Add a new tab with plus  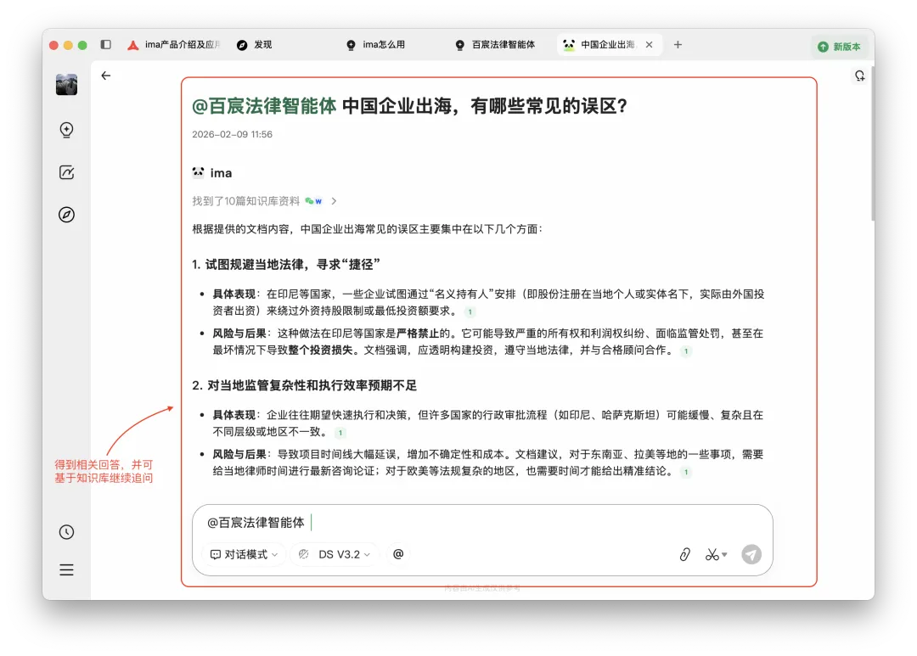coord(678,44)
